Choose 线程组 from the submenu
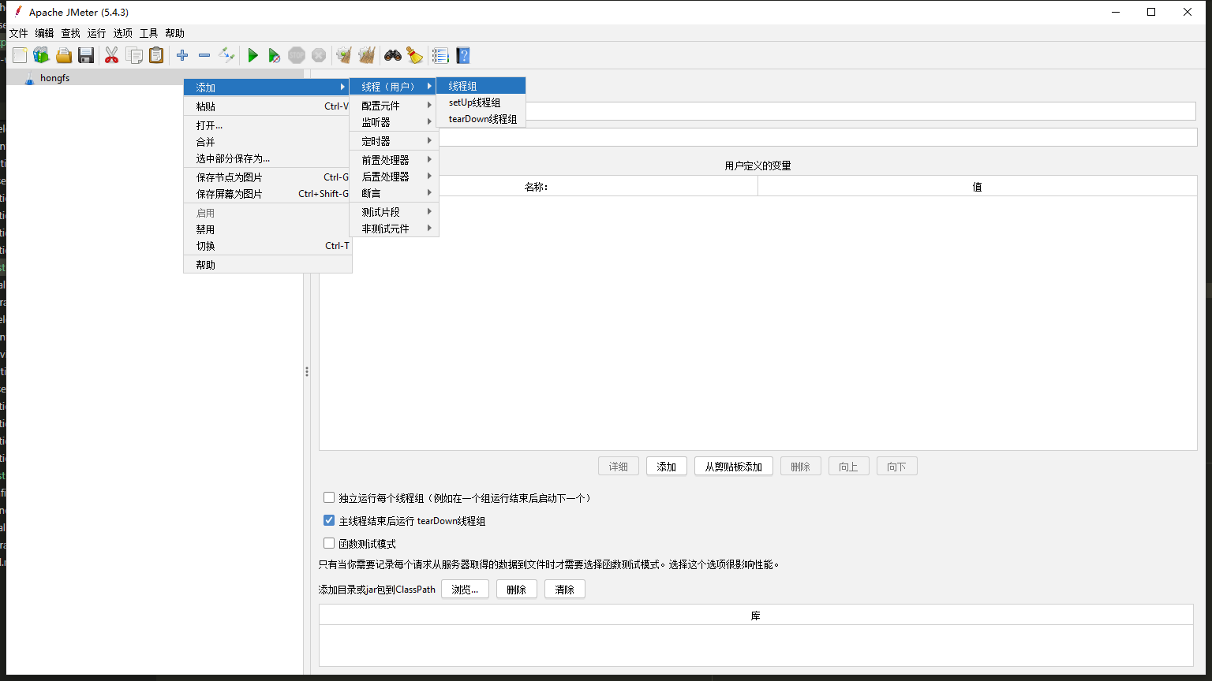The image size is (1212, 681). 481,86
